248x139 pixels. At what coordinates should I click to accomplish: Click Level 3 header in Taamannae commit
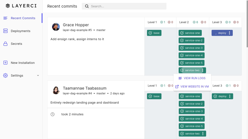pyautogui.click(x=217, y=85)
